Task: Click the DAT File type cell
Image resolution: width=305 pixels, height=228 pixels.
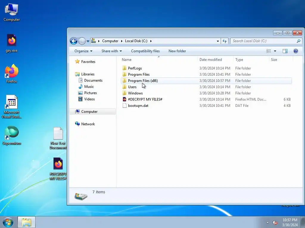Action: pyautogui.click(x=242, y=106)
